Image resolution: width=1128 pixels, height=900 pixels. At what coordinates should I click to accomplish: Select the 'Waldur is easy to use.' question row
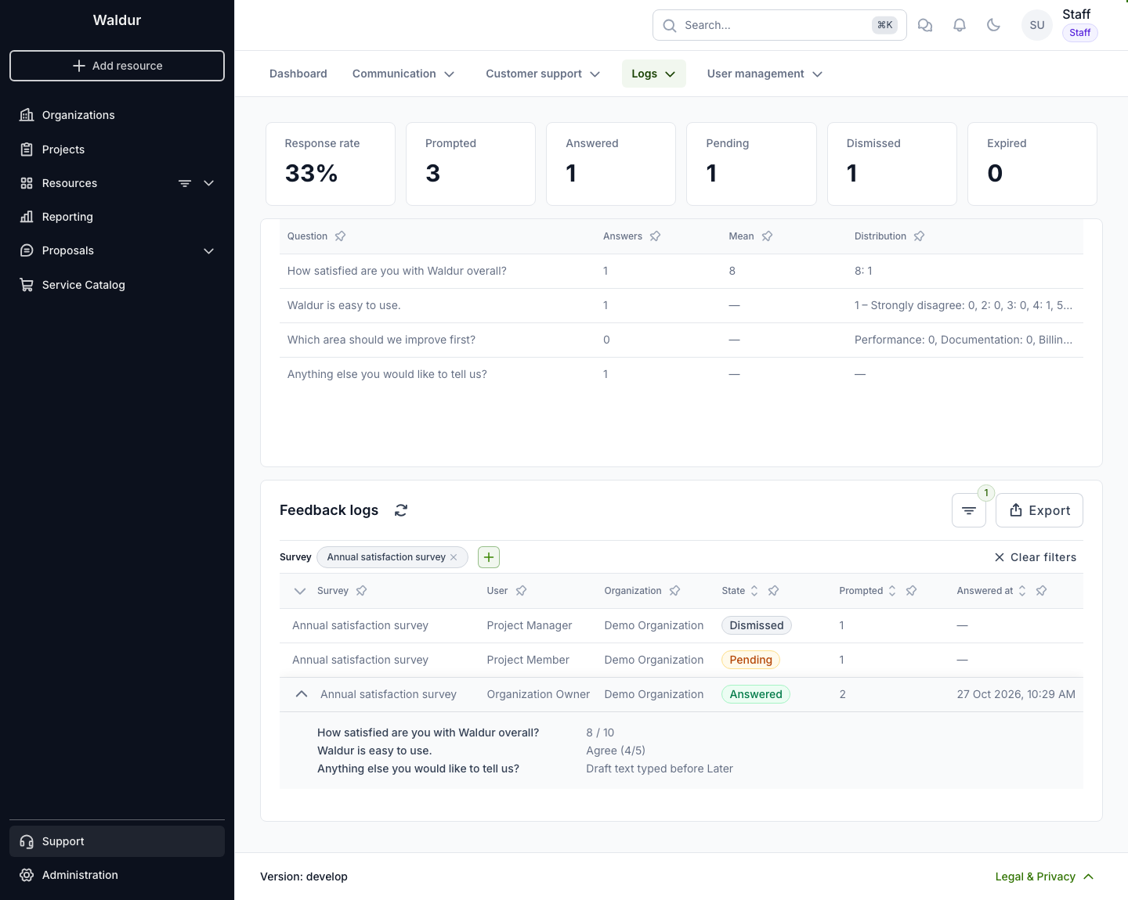pos(681,305)
